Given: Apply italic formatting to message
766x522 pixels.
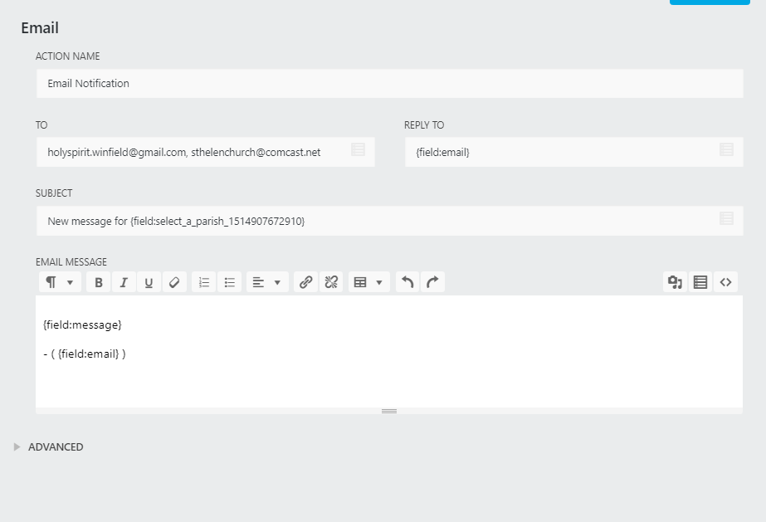Looking at the screenshot, I should 124,282.
